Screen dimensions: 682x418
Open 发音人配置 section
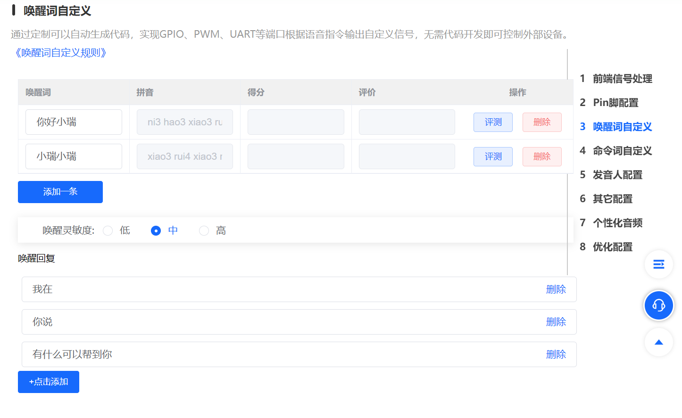tap(611, 175)
